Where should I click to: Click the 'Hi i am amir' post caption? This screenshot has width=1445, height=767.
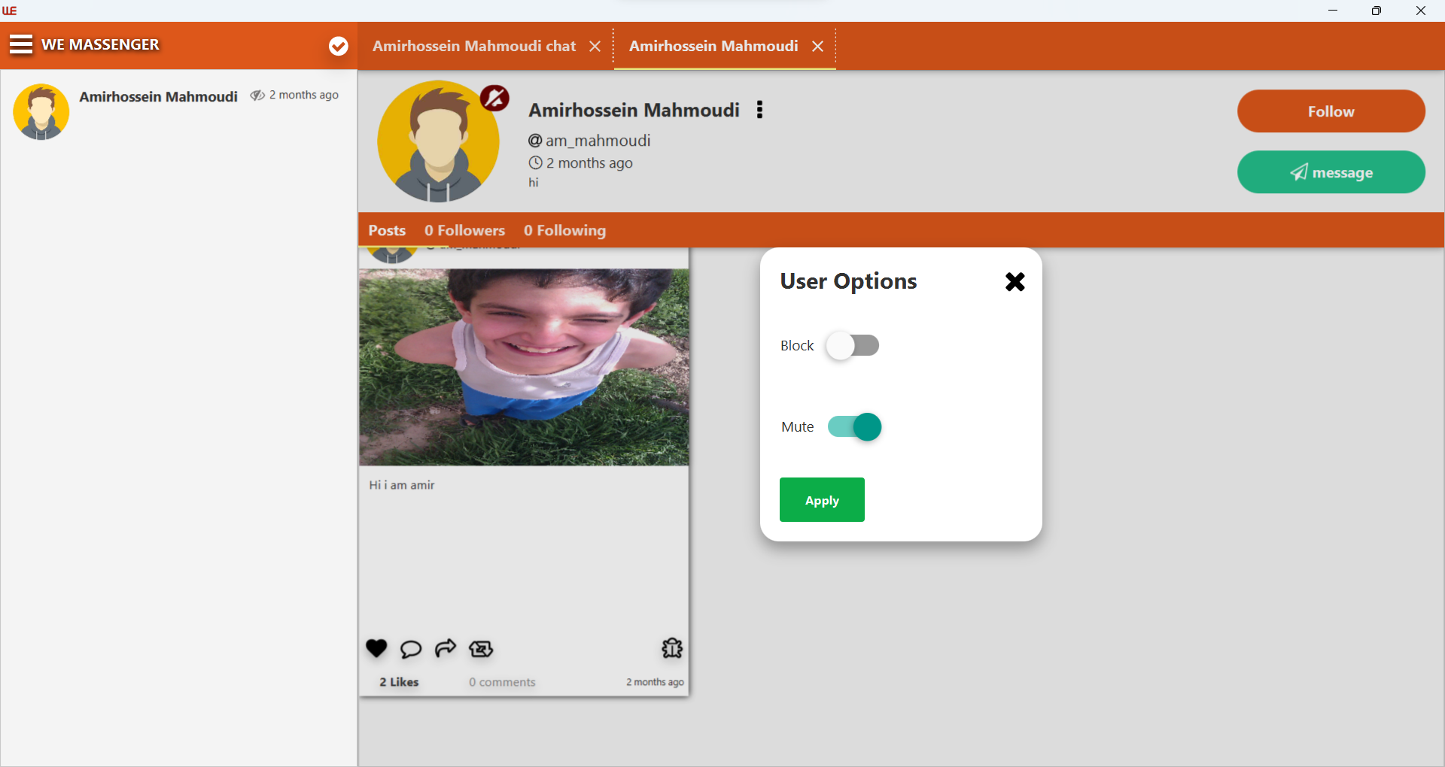[402, 486]
